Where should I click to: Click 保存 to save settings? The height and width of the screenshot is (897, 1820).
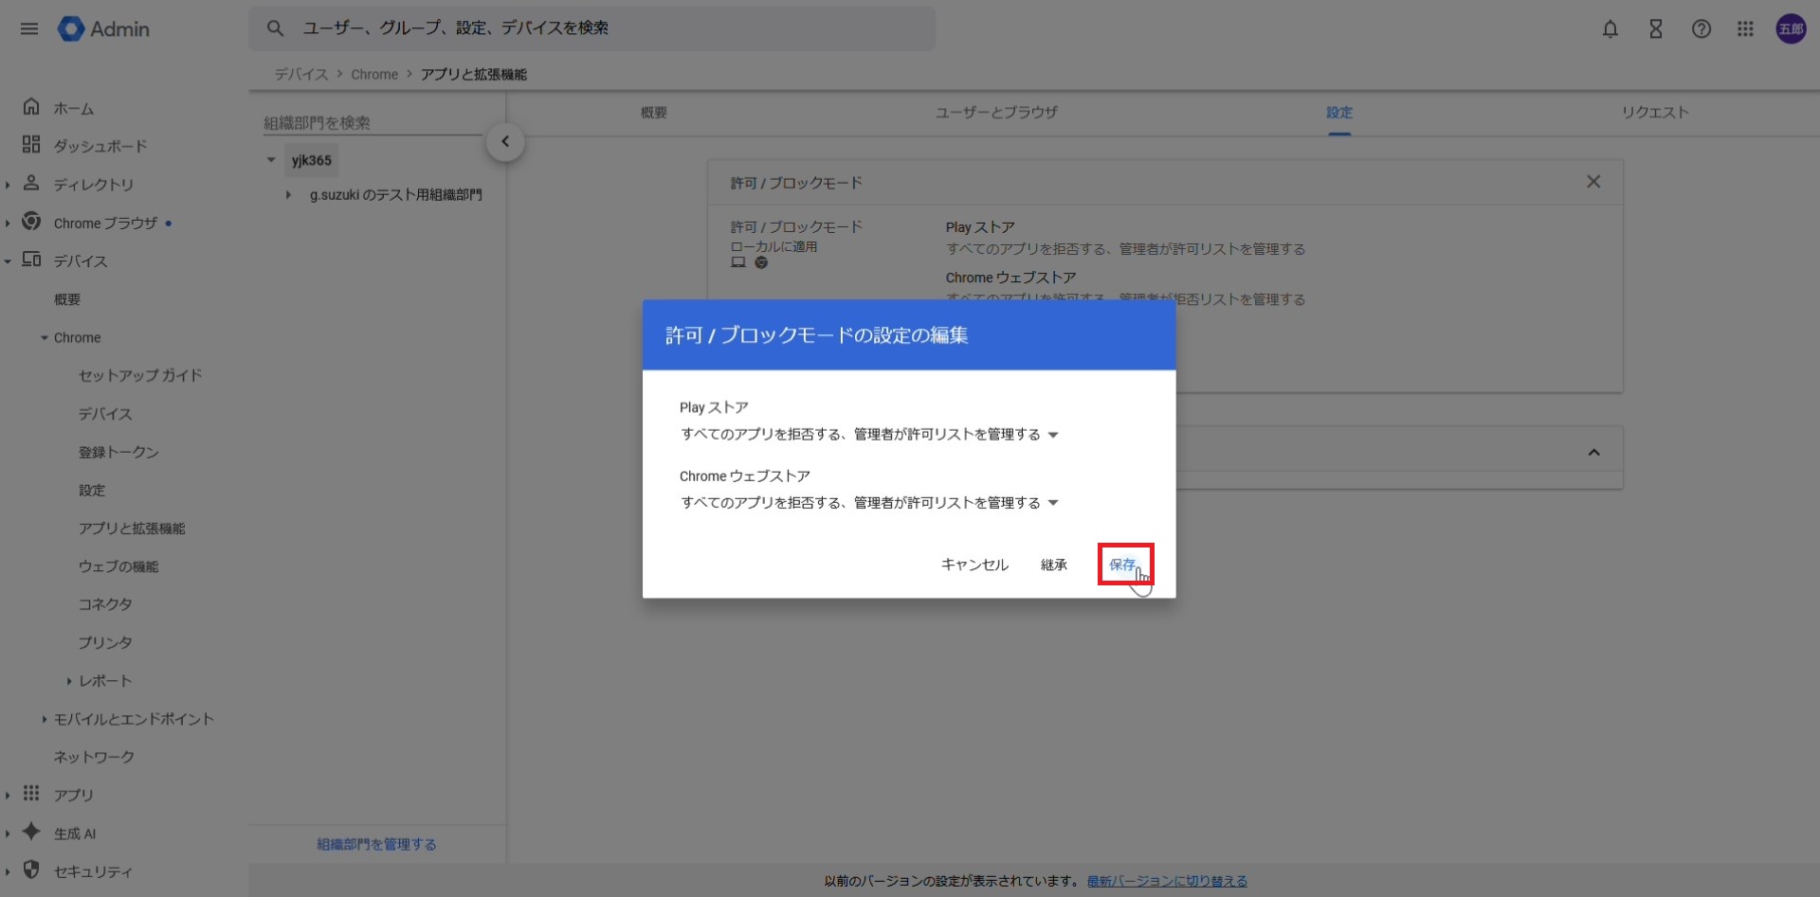tap(1123, 565)
